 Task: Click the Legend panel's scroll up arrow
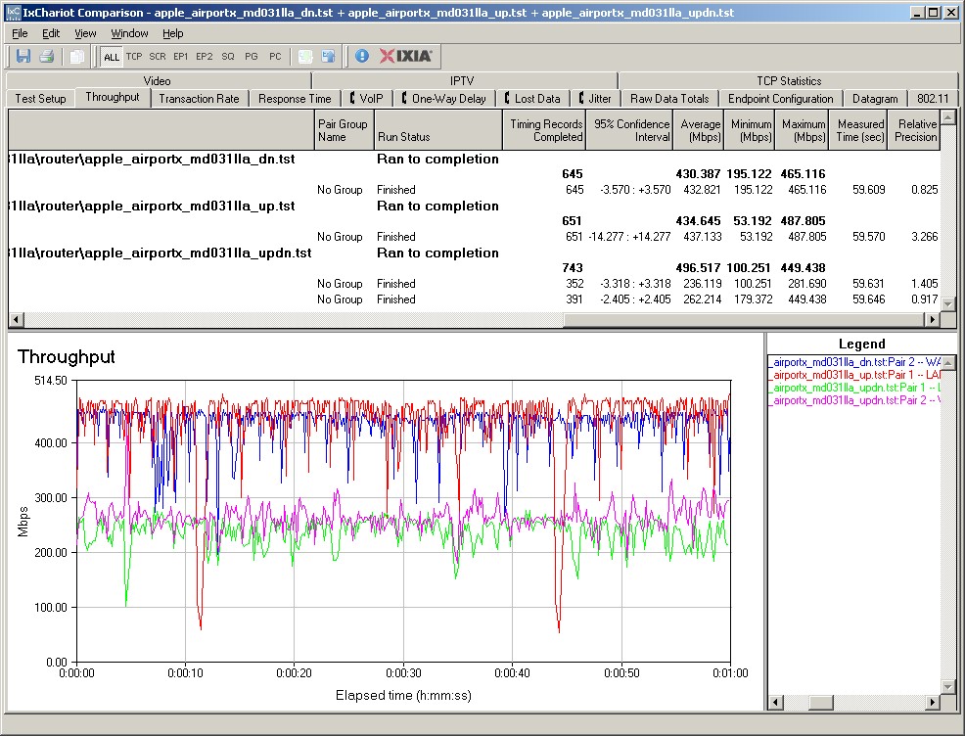948,362
